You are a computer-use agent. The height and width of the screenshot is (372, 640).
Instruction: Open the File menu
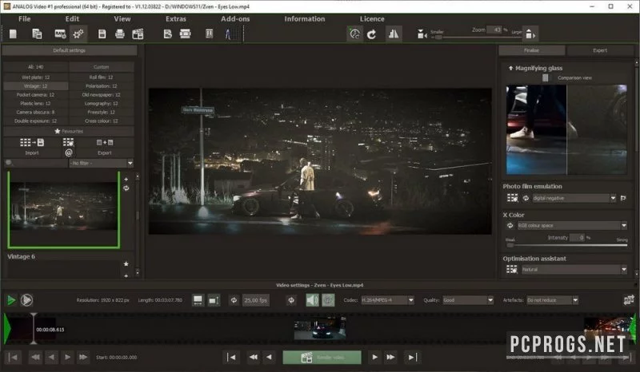pos(25,18)
